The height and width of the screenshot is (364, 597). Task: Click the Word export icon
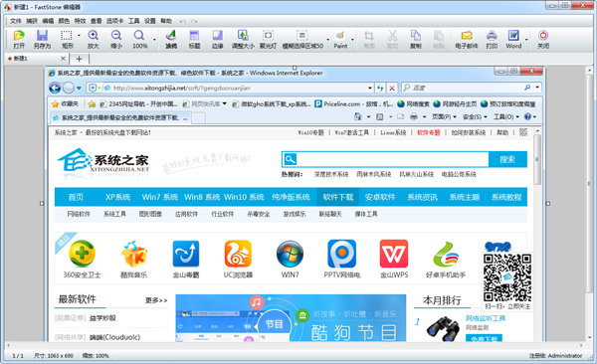513,36
